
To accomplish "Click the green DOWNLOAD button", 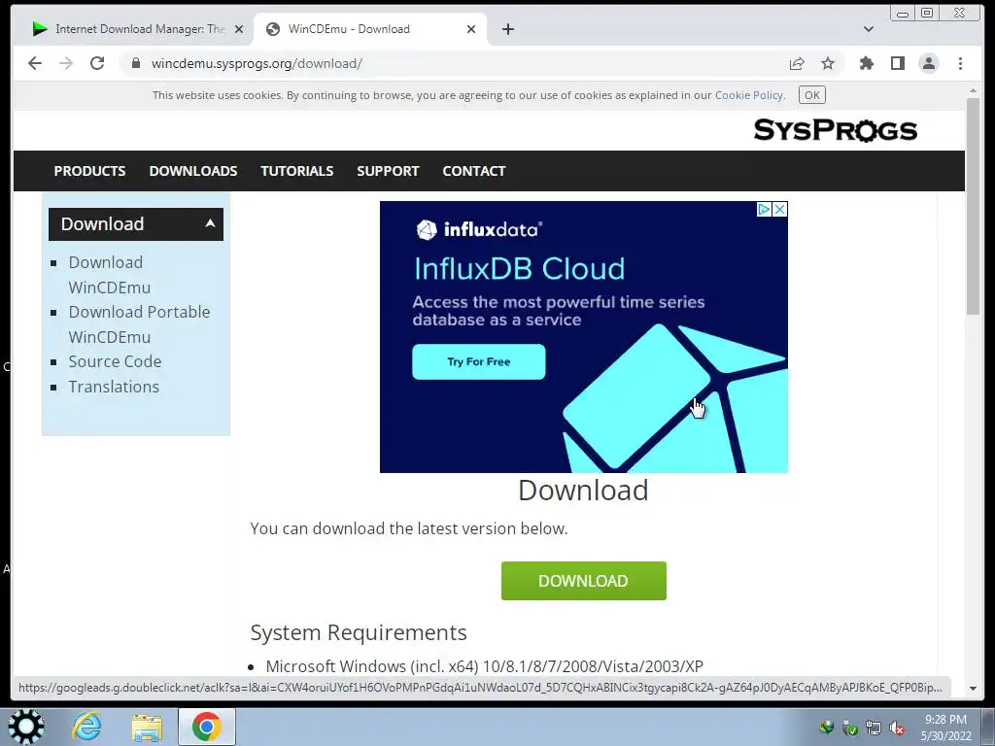I will pyautogui.click(x=584, y=581).
